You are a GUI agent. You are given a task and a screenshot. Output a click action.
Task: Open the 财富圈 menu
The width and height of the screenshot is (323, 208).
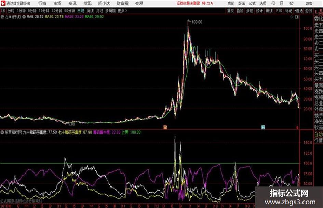pos(122,3)
